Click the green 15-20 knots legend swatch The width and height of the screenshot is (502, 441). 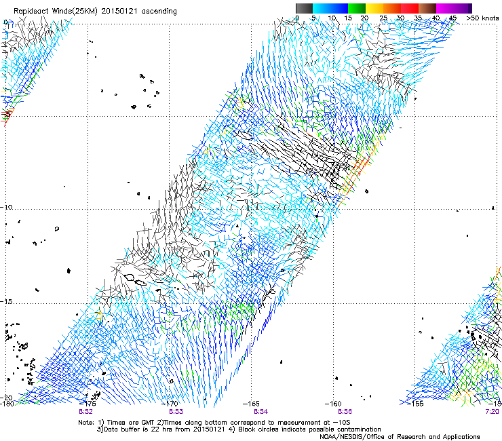pos(357,8)
